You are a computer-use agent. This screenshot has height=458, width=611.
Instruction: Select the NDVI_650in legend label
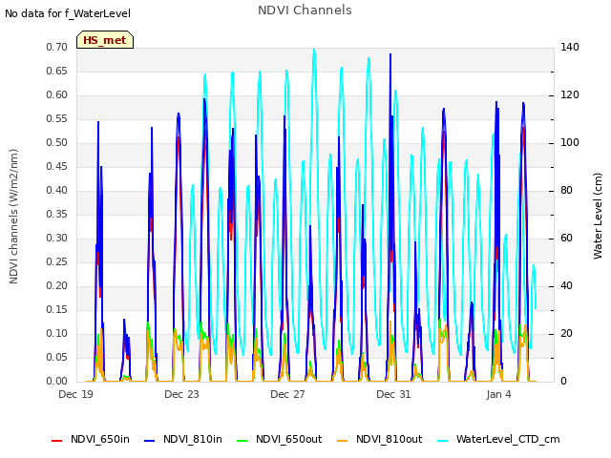99,439
